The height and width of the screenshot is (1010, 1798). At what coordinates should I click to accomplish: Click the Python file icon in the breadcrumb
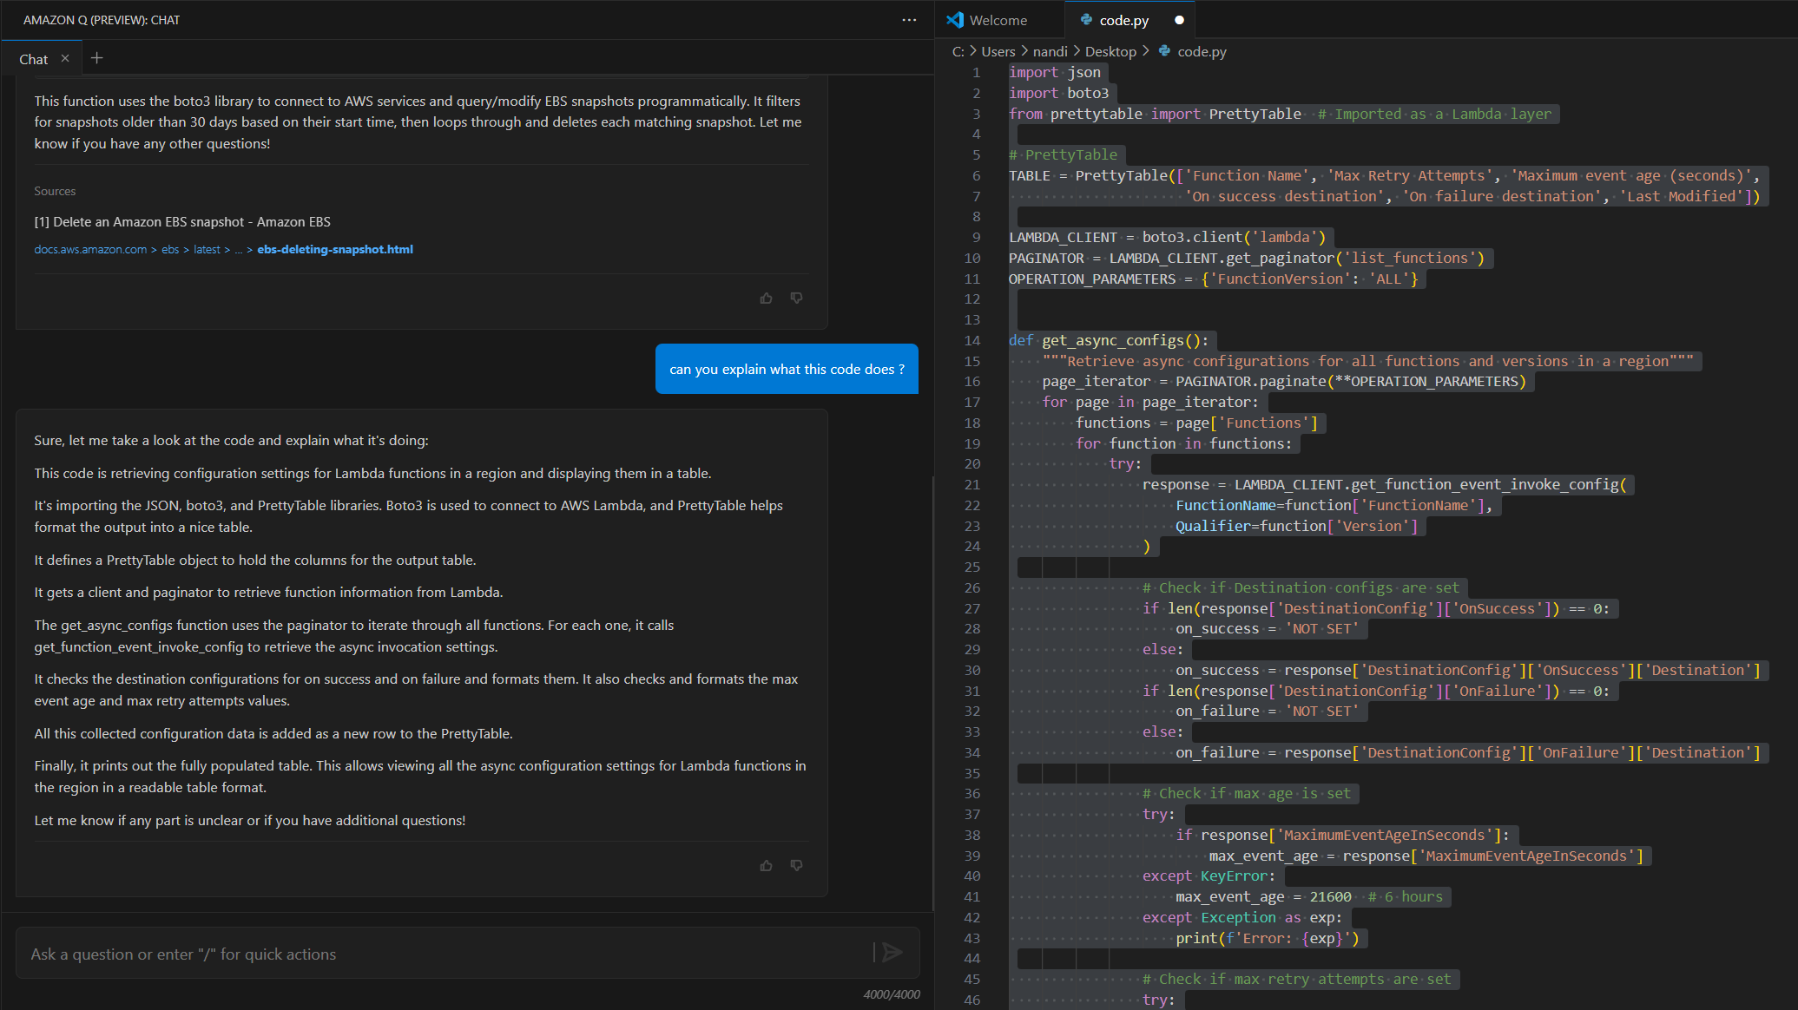(1164, 51)
